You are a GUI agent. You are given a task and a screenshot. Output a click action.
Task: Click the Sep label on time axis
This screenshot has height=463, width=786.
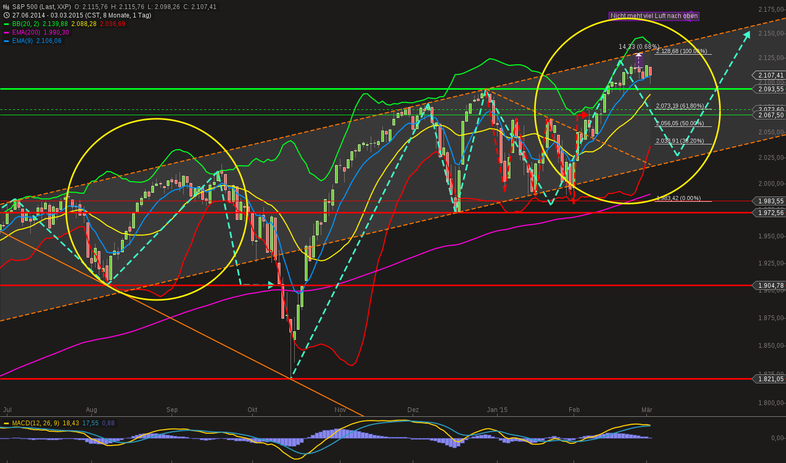click(172, 410)
